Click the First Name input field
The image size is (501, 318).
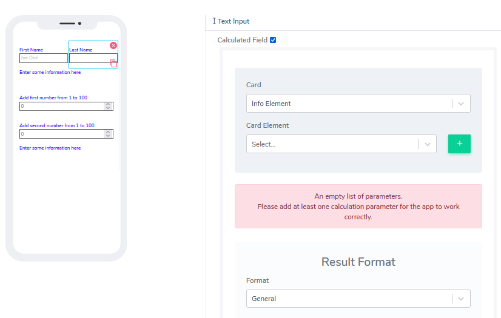[44, 58]
